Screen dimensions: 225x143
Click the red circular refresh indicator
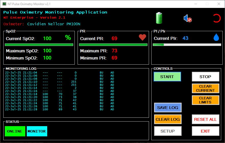click(x=217, y=18)
